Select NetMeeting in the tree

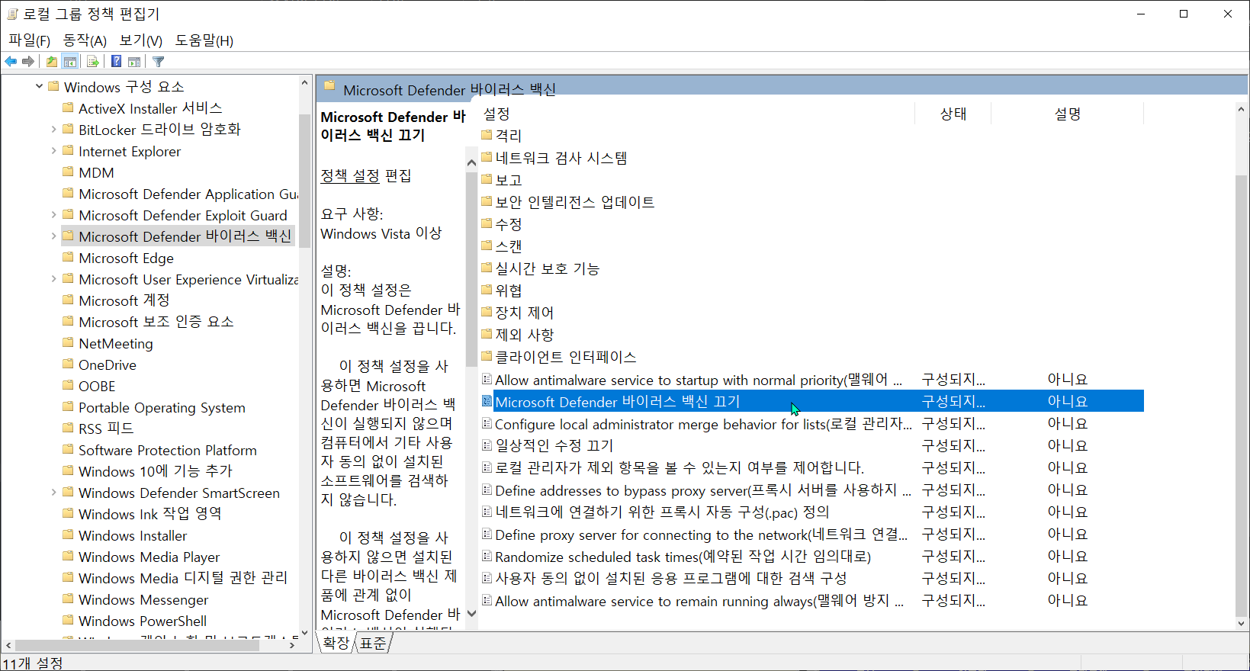point(116,343)
